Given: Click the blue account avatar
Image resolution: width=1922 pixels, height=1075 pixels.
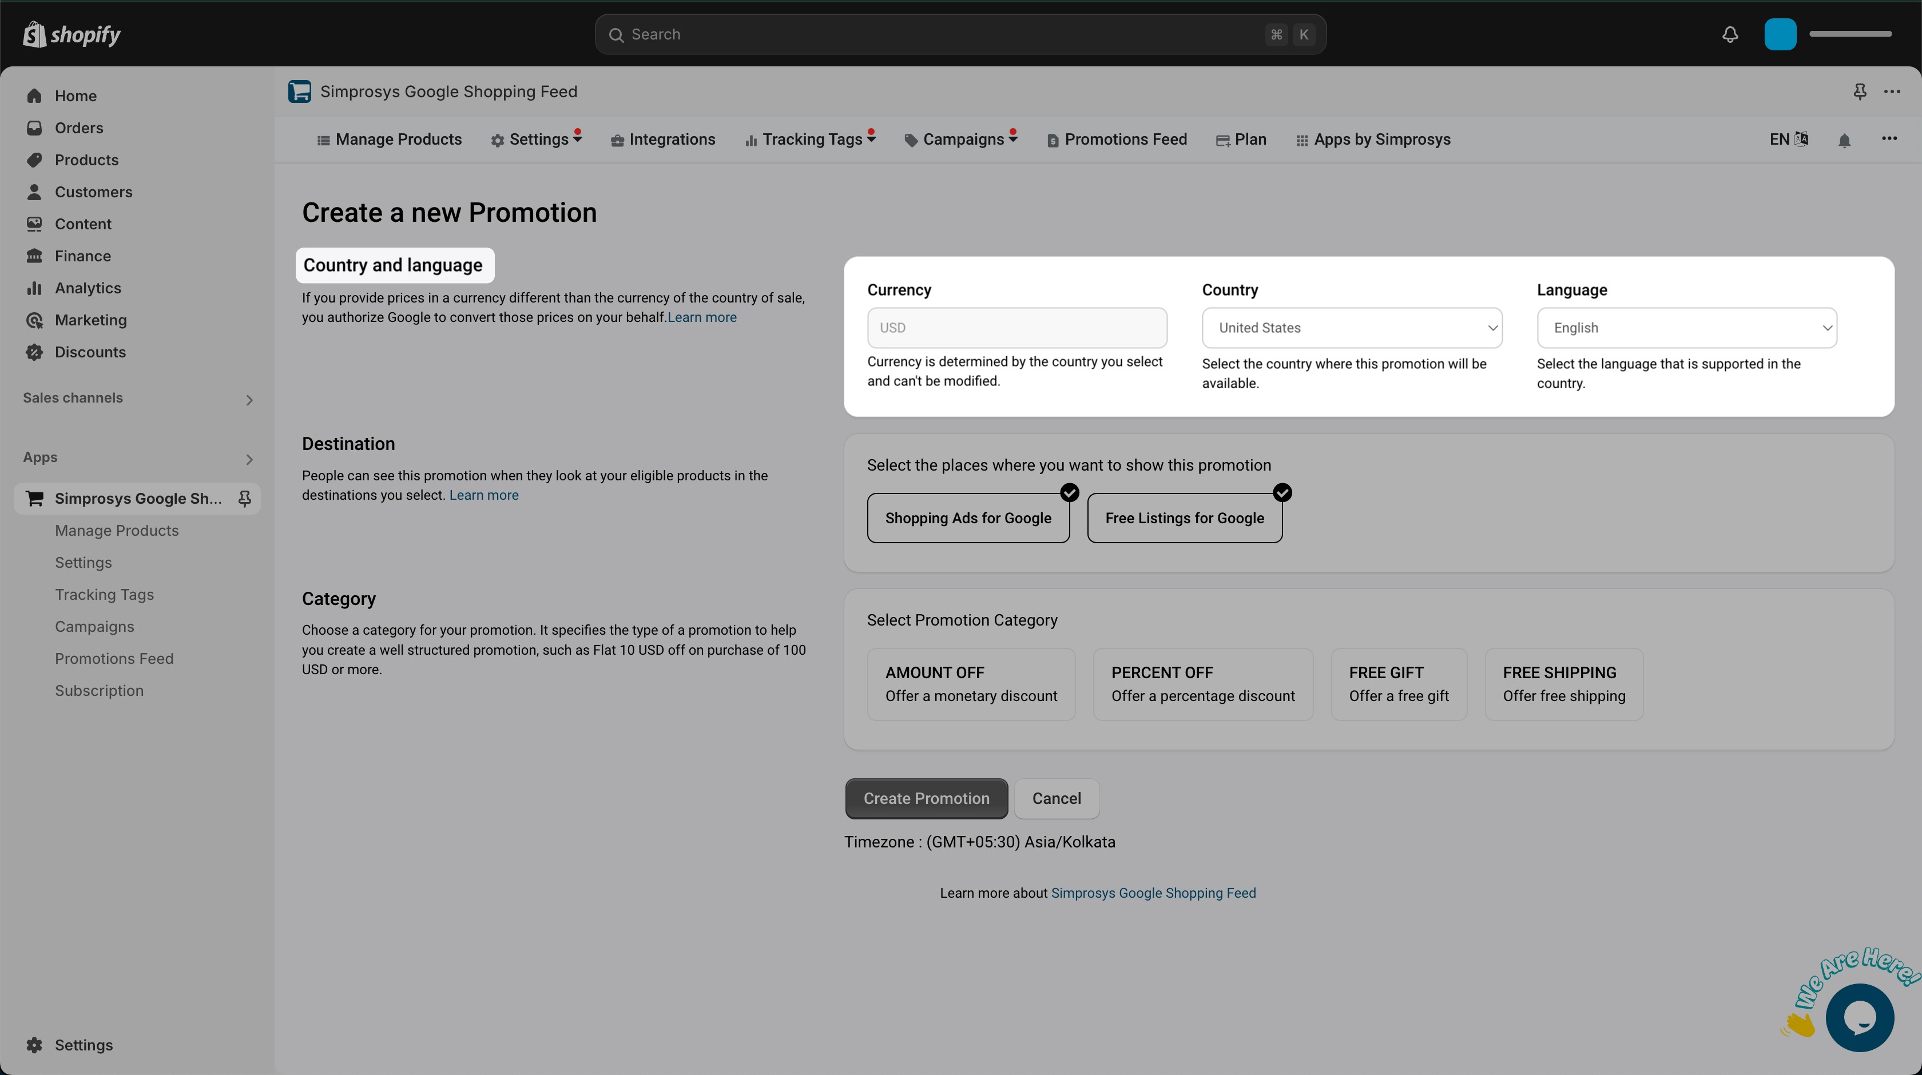Looking at the screenshot, I should point(1780,34).
